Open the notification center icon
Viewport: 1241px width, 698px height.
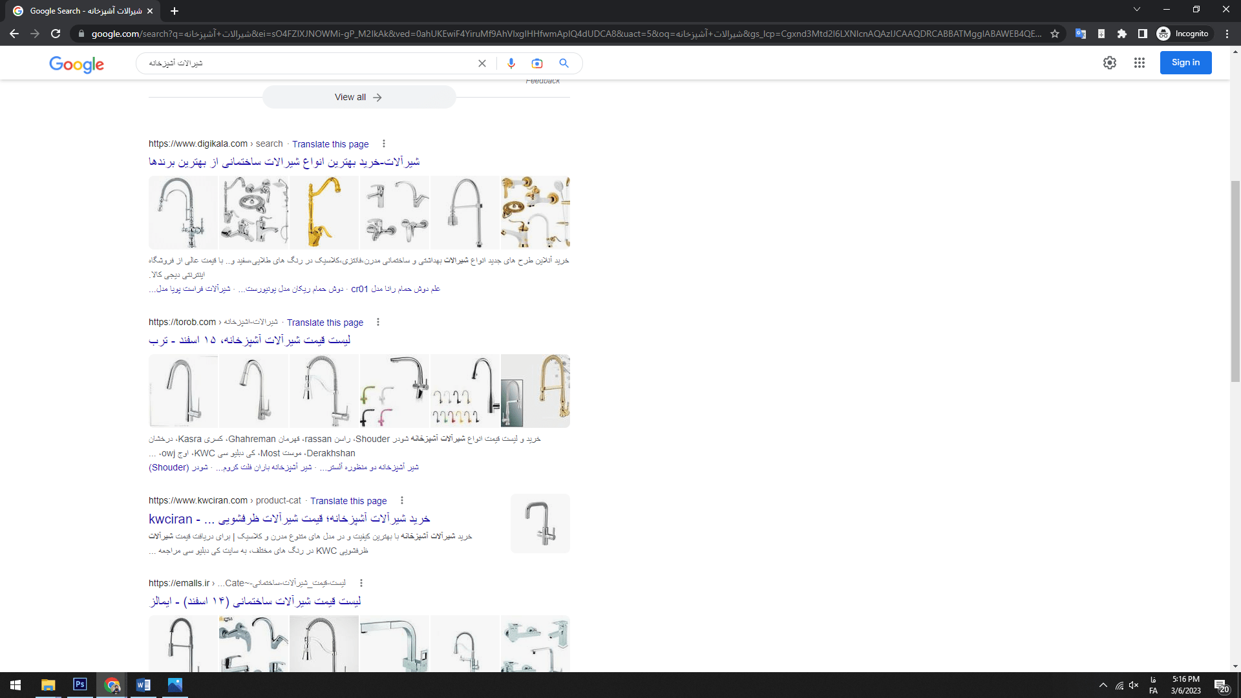coord(1221,686)
